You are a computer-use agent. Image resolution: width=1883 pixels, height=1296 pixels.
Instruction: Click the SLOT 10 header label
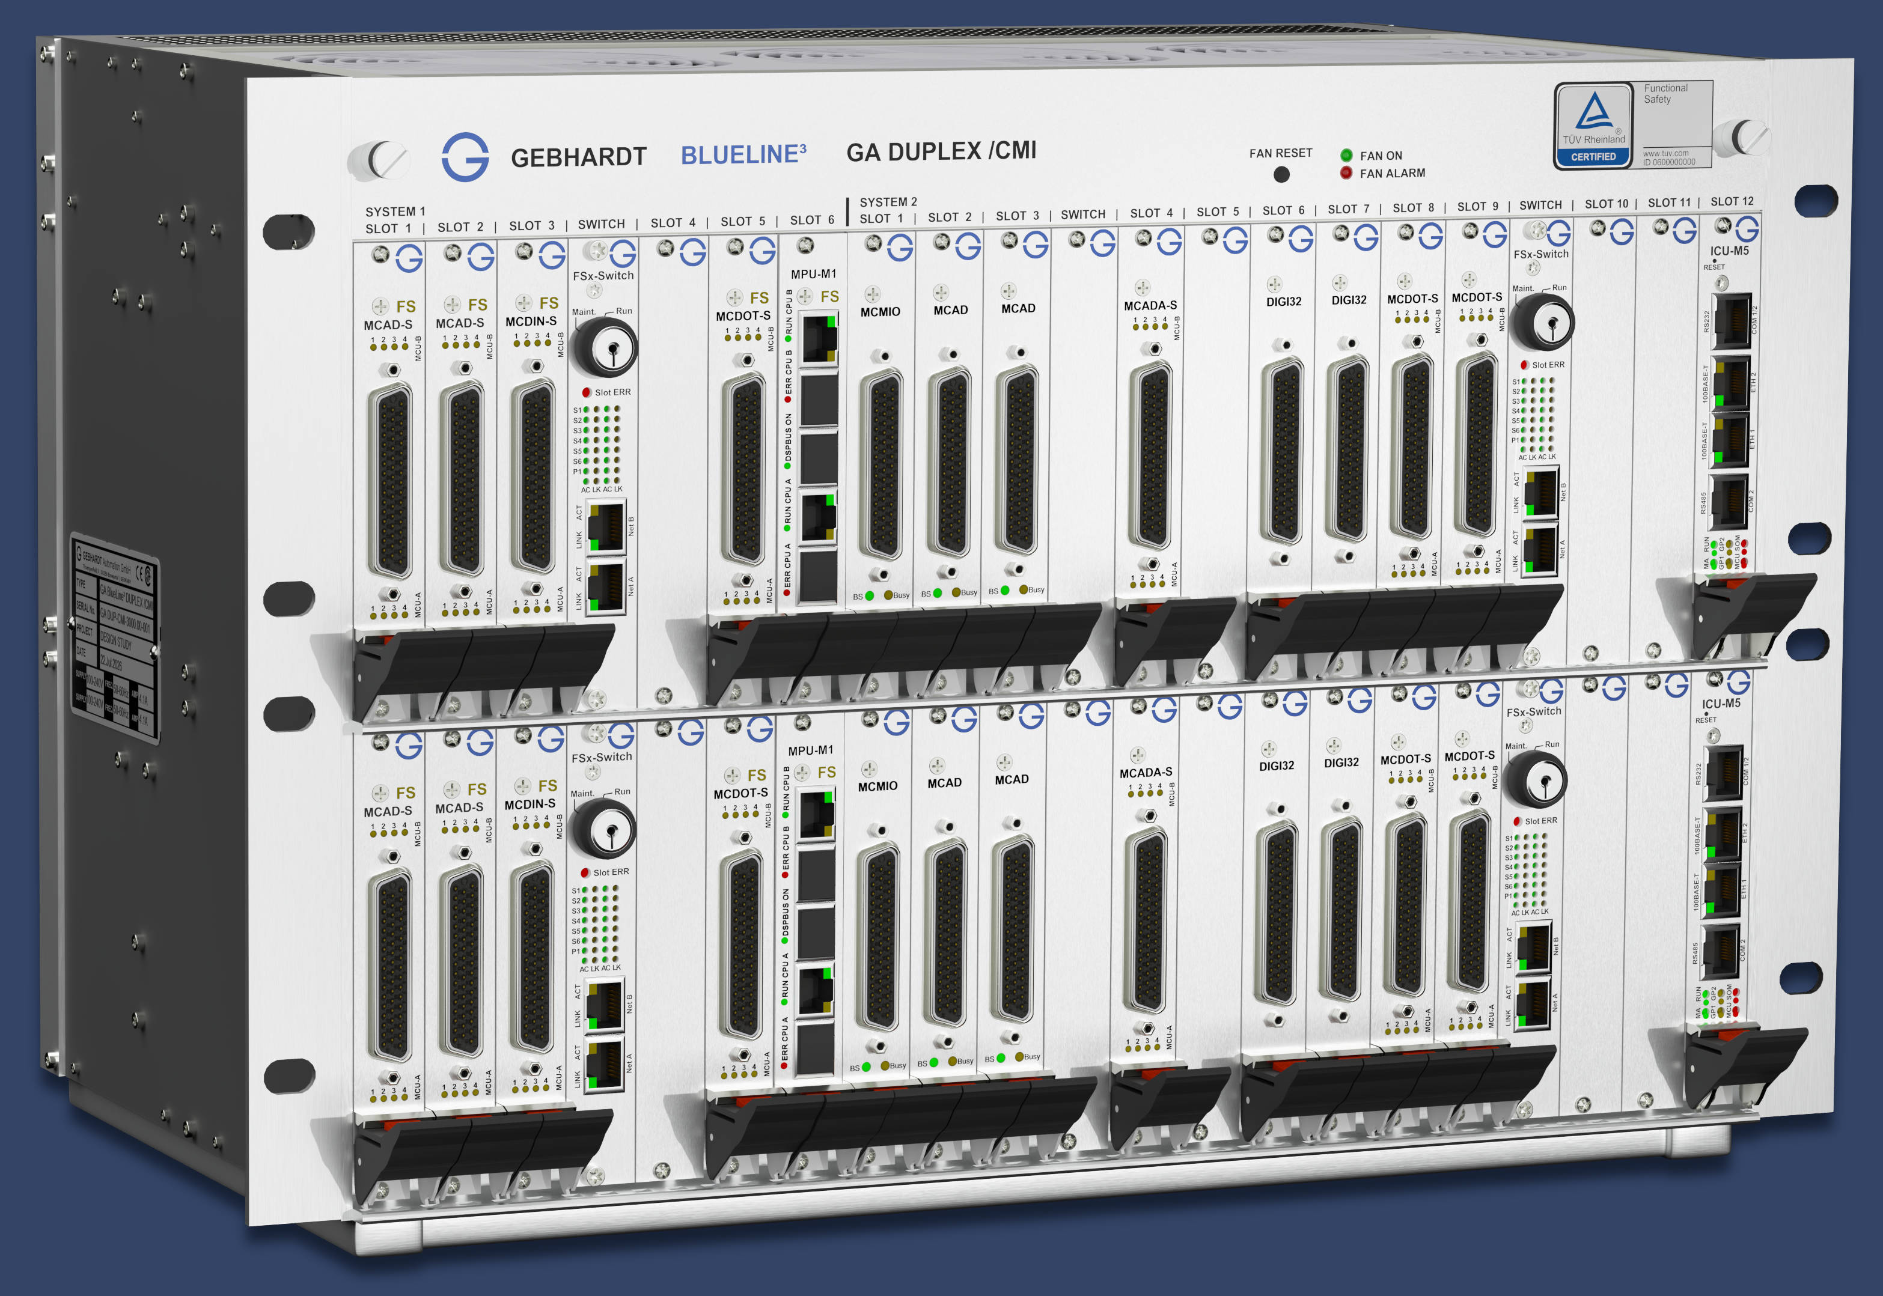point(1606,204)
